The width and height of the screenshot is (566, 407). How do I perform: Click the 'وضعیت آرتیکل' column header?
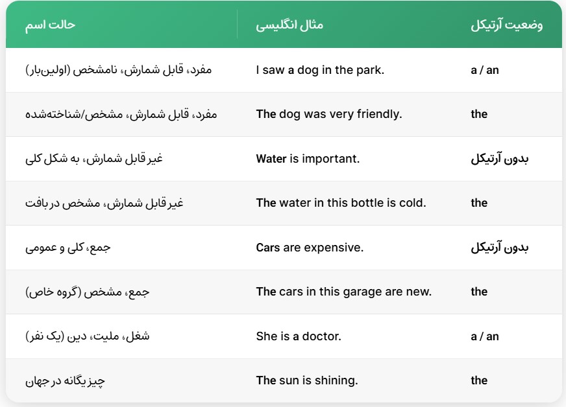pos(506,25)
